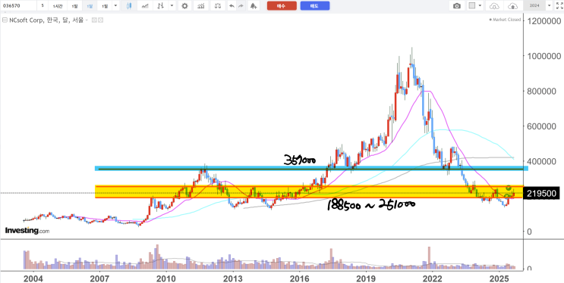Open the compare symbols scale icon
564x283 pixels.
218,6
